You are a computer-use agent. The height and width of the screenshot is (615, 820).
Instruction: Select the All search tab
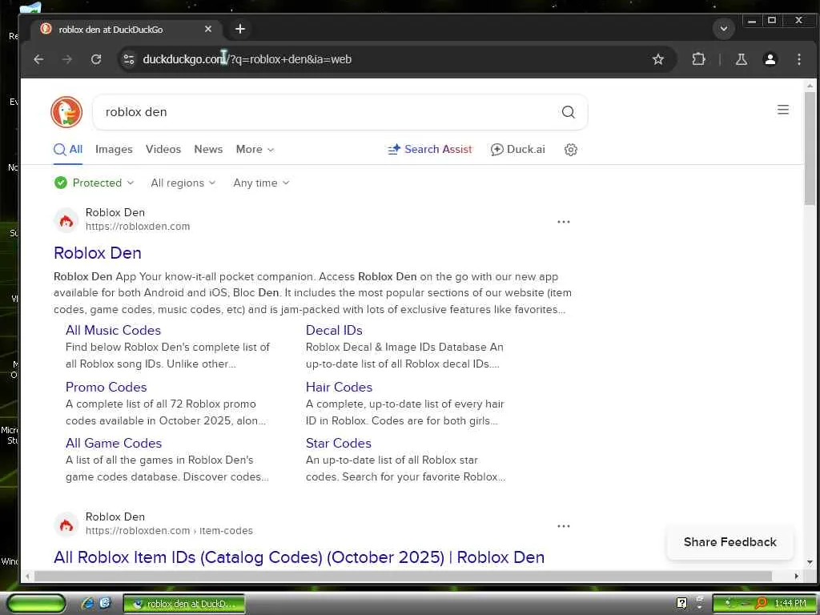click(x=68, y=150)
